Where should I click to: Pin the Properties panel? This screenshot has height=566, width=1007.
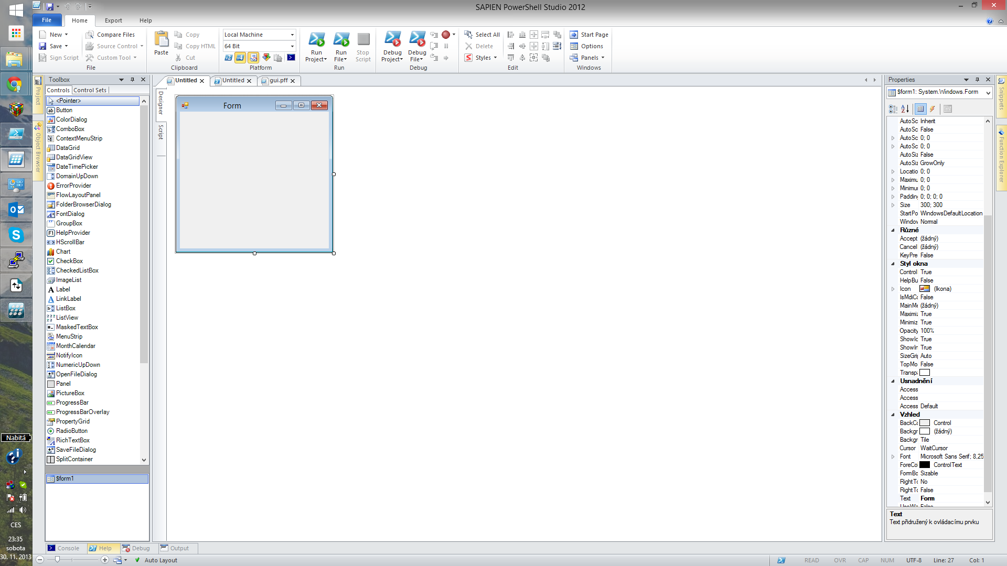point(977,80)
